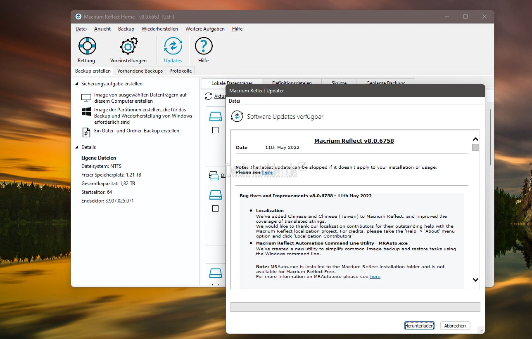Click the updater sync icon beside Software Updates

click(237, 116)
